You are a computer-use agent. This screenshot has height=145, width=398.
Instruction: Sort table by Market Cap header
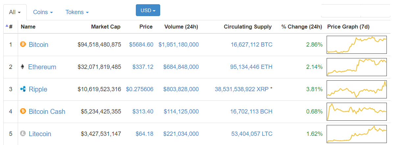click(x=106, y=27)
